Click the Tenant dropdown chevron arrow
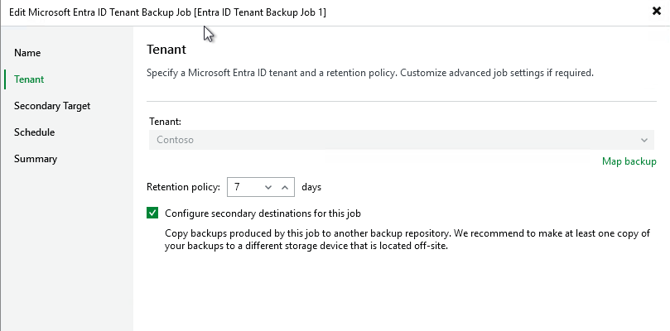Viewport: 670px width, 331px height. (x=644, y=141)
